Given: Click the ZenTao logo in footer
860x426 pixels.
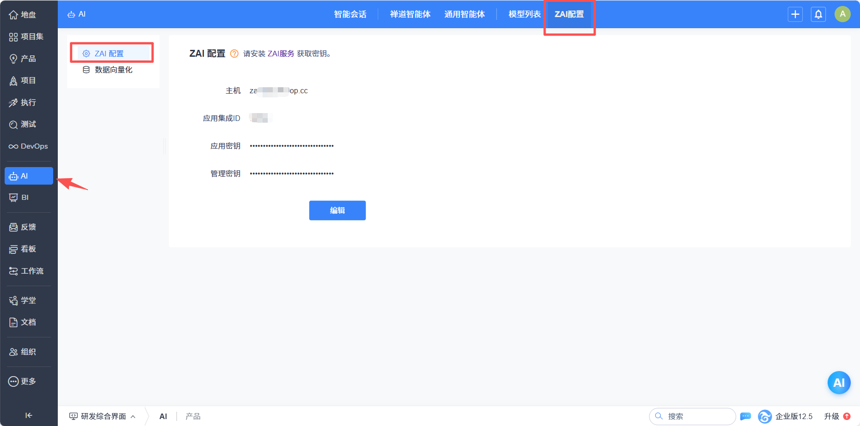Looking at the screenshot, I should 765,416.
